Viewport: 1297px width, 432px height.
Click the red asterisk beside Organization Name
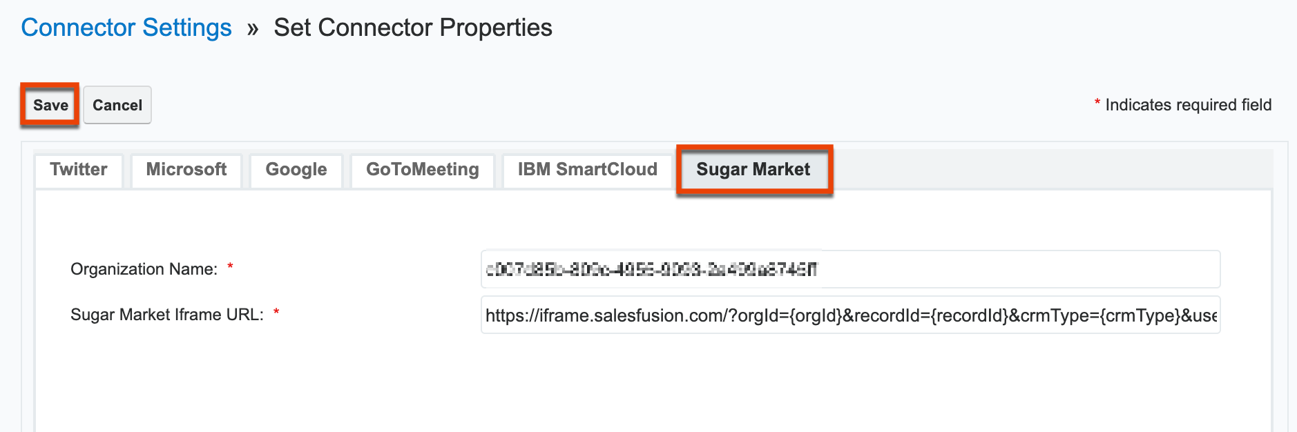point(230,267)
